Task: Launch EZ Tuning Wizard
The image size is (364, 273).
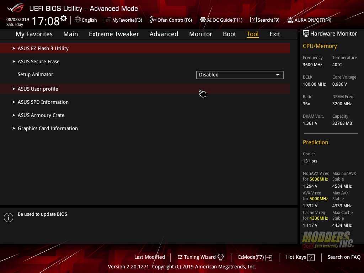Action: tap(200, 257)
